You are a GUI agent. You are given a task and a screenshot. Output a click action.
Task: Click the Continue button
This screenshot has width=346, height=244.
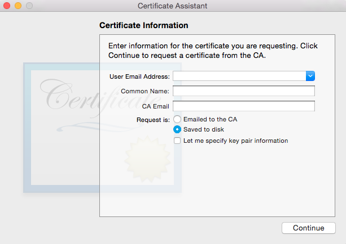(309, 228)
